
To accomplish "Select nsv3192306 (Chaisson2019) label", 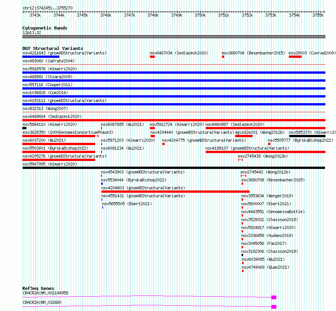I will click(270, 251).
